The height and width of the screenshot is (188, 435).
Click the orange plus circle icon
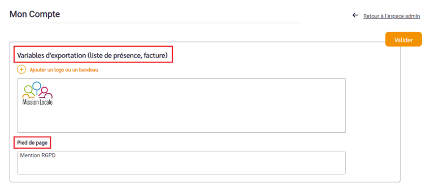(22, 69)
